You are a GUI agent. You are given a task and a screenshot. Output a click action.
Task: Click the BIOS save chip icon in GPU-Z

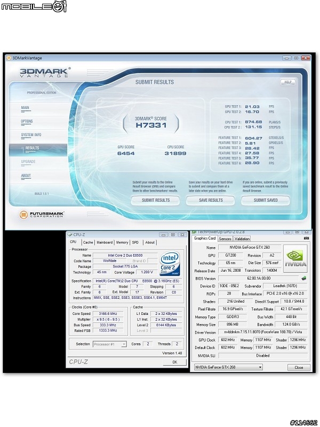click(x=304, y=278)
